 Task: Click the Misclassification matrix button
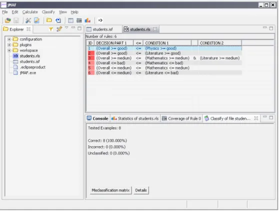pos(111,191)
